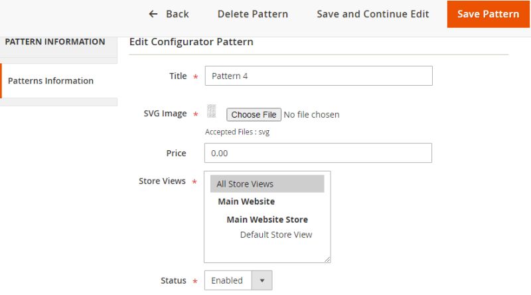Click the Main Website group label
The height and width of the screenshot is (295, 531).
246,201
